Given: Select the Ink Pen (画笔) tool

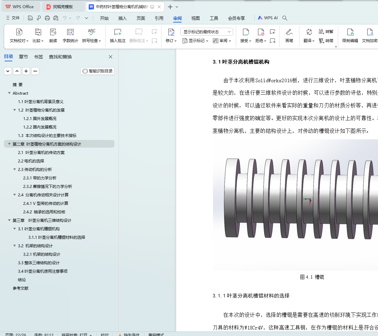Looking at the screenshot, I should (x=289, y=36).
